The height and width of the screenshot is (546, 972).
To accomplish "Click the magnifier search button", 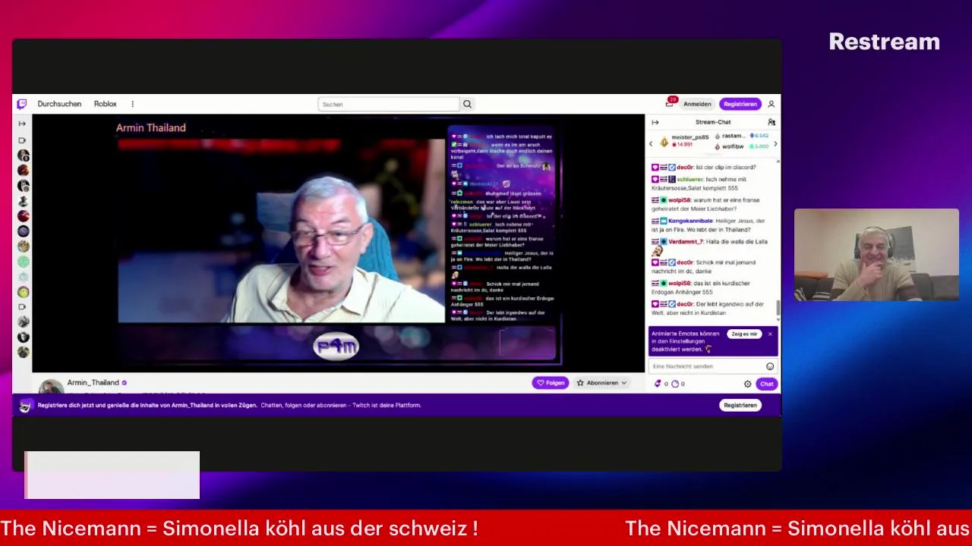I will pyautogui.click(x=468, y=104).
